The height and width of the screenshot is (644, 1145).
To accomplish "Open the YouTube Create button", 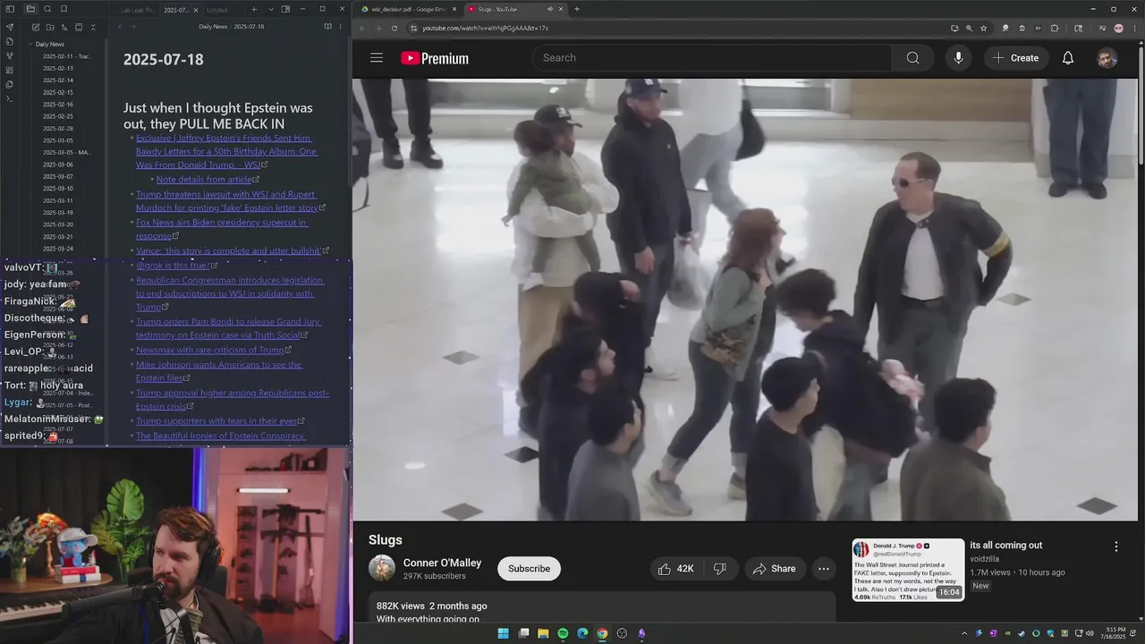I will tap(1015, 57).
